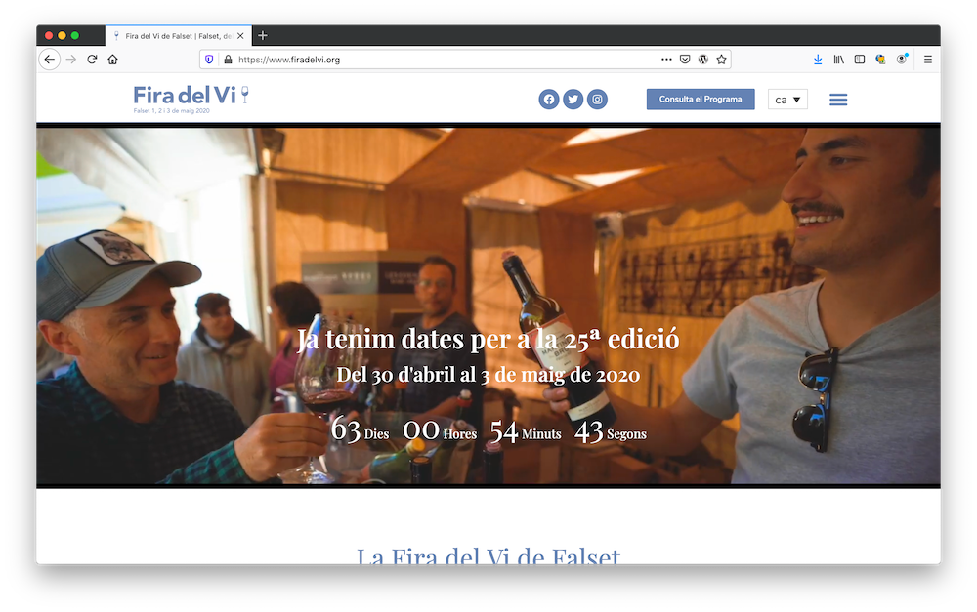Show tracking protection shield info
Screen dimensions: 977x612
(209, 60)
